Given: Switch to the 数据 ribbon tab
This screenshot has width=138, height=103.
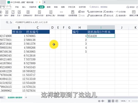Looking at the screenshot, I should [x=49, y=7].
